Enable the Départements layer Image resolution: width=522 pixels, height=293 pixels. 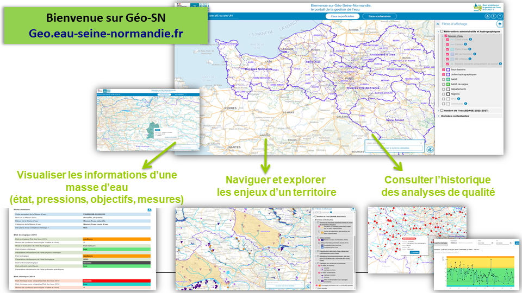[444, 89]
